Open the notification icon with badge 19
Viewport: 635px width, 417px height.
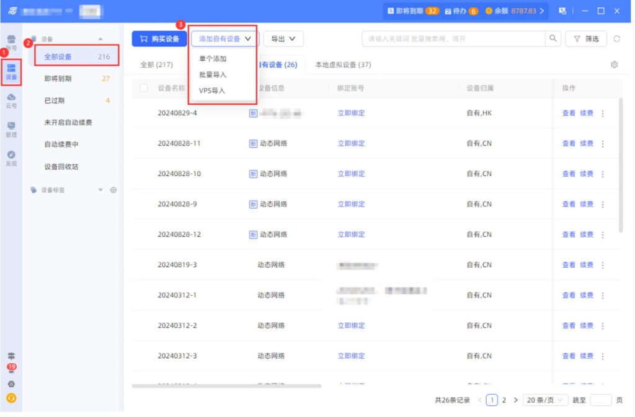[11, 368]
